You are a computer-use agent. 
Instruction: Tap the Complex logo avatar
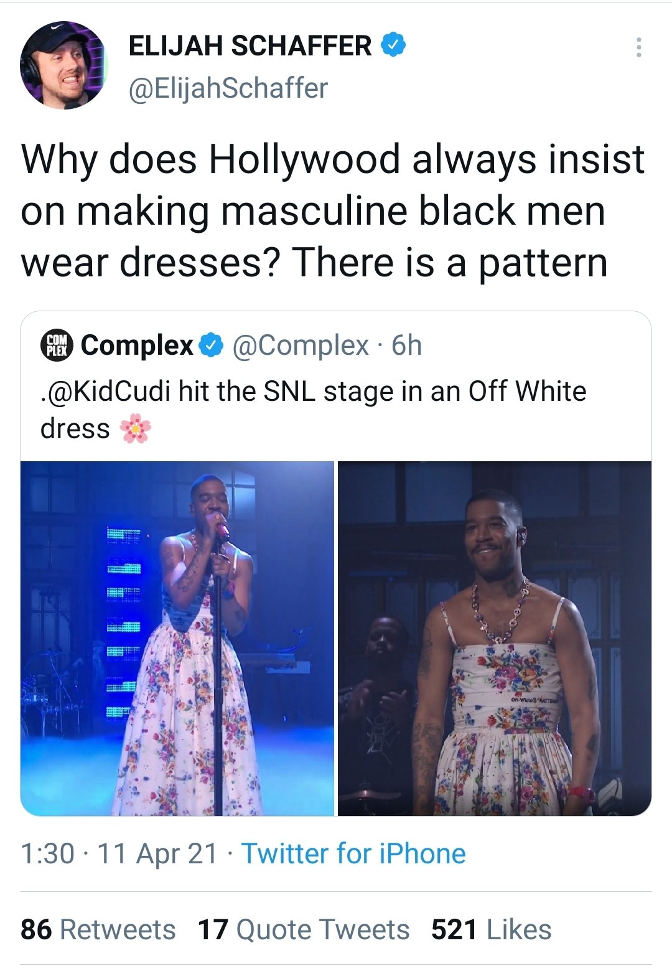point(57,345)
